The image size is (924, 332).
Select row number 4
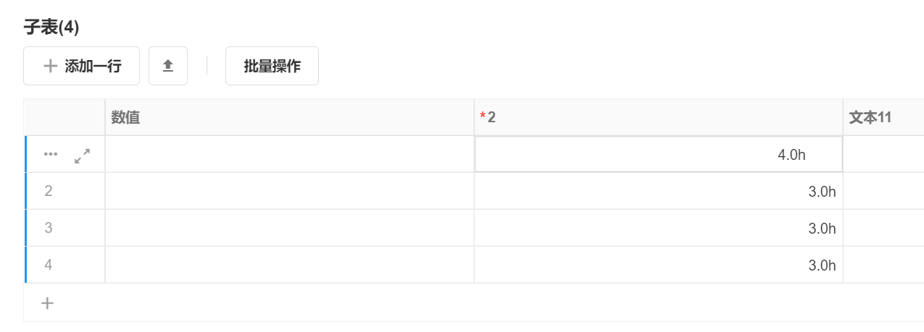49,265
